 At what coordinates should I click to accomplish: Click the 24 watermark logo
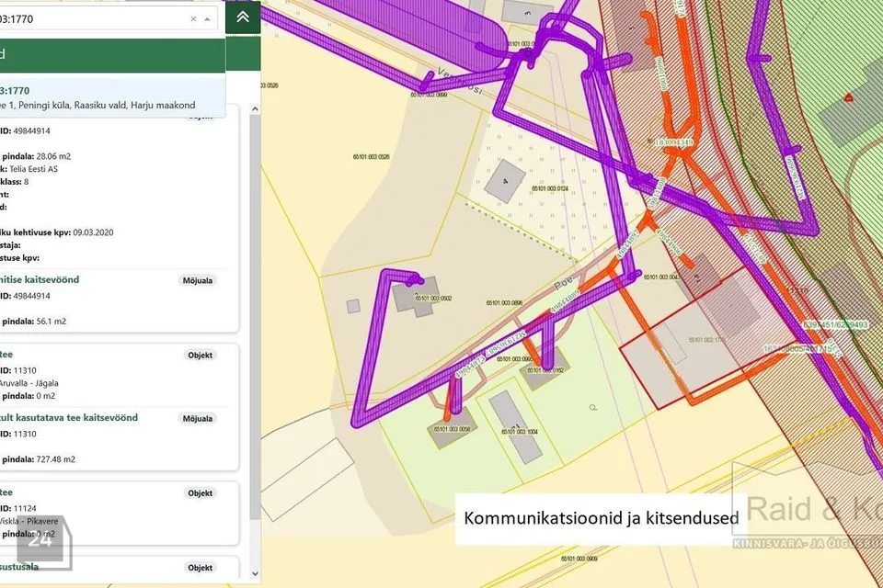pos(40,542)
